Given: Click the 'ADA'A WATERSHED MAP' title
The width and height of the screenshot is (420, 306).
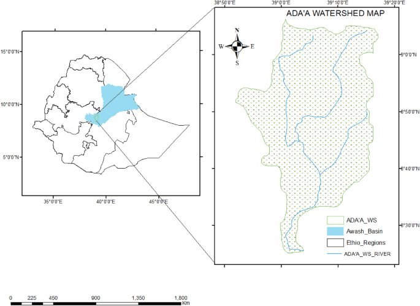Looking at the screenshot, I should [x=335, y=13].
